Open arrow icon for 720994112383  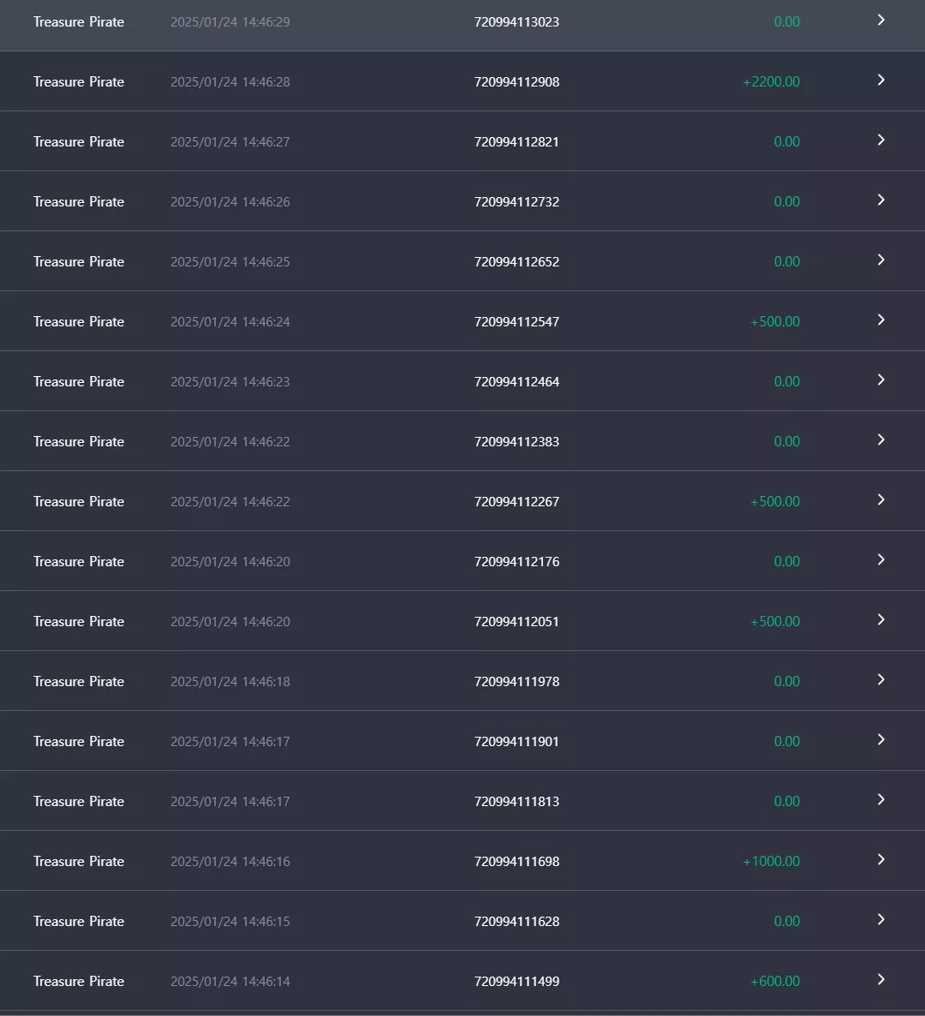881,440
